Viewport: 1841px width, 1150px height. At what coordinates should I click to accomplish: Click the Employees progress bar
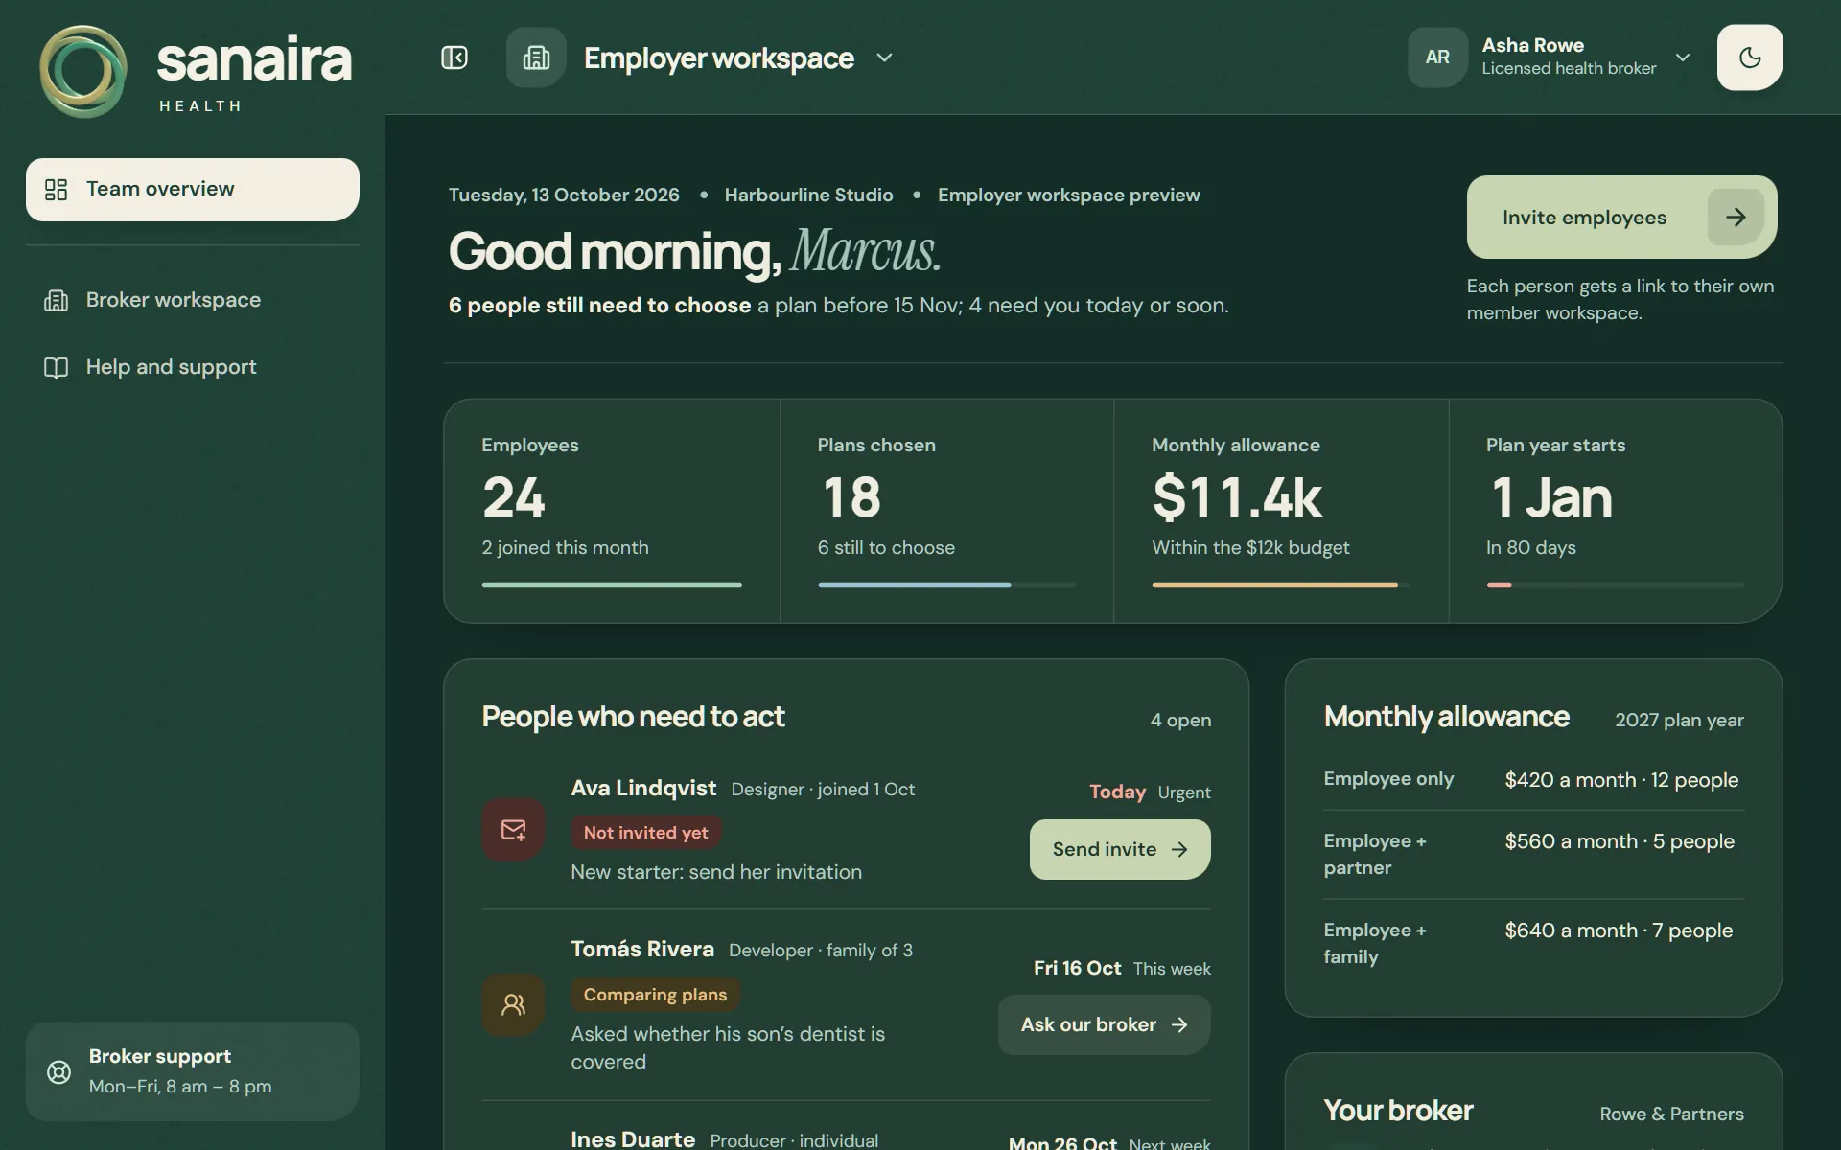pyautogui.click(x=612, y=585)
